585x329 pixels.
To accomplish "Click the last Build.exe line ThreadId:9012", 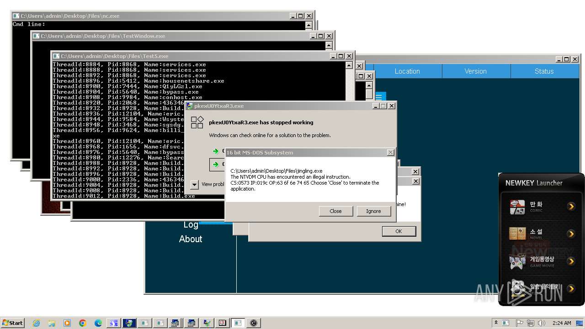I will click(124, 196).
